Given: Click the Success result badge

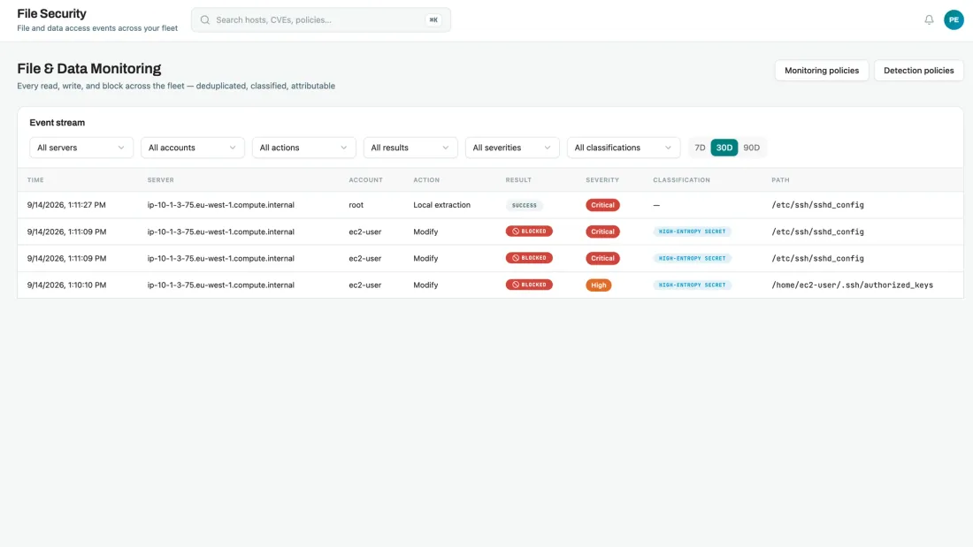Looking at the screenshot, I should point(525,205).
